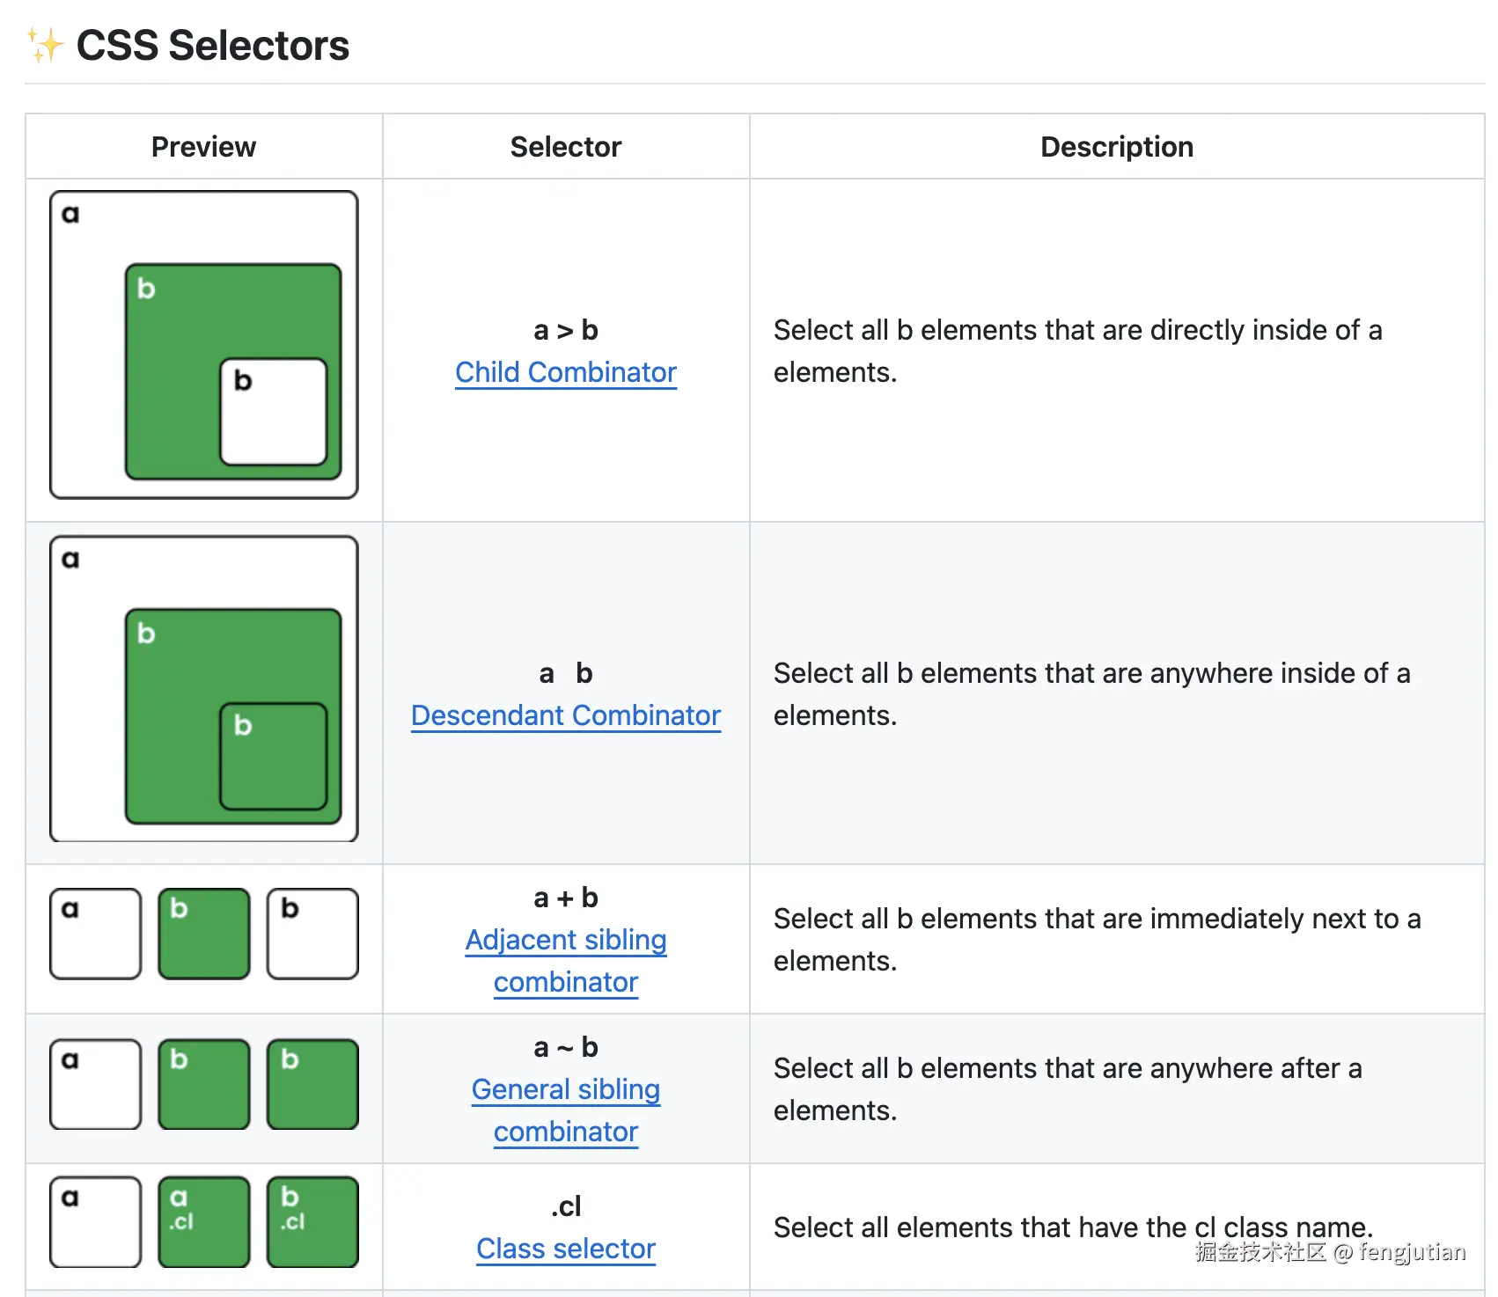This screenshot has width=1498, height=1297.
Task: Click the Child Combinator preview diagram
Action: click(204, 345)
